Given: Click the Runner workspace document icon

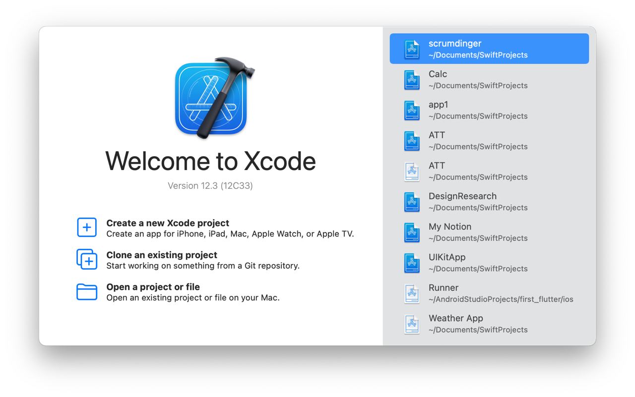Looking at the screenshot, I should (412, 293).
